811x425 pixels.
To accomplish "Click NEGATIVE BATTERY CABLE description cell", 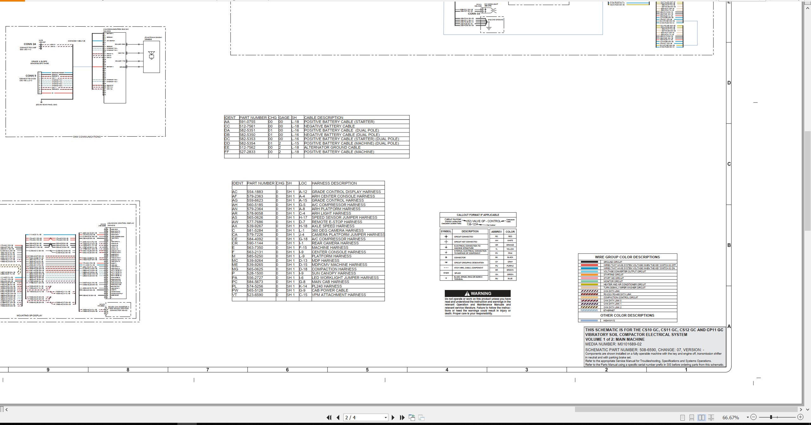I will [x=329, y=126].
